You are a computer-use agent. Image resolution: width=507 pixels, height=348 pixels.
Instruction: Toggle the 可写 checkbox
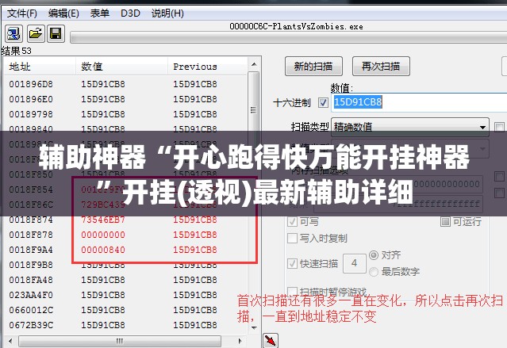pyautogui.click(x=292, y=222)
